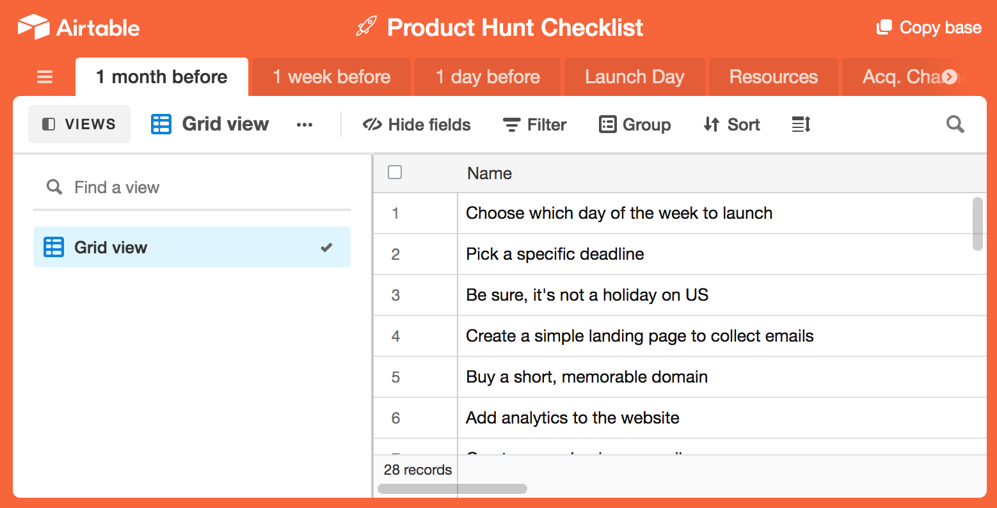The image size is (997, 508).
Task: Toggle the VIEWS sidebar button
Action: (79, 124)
